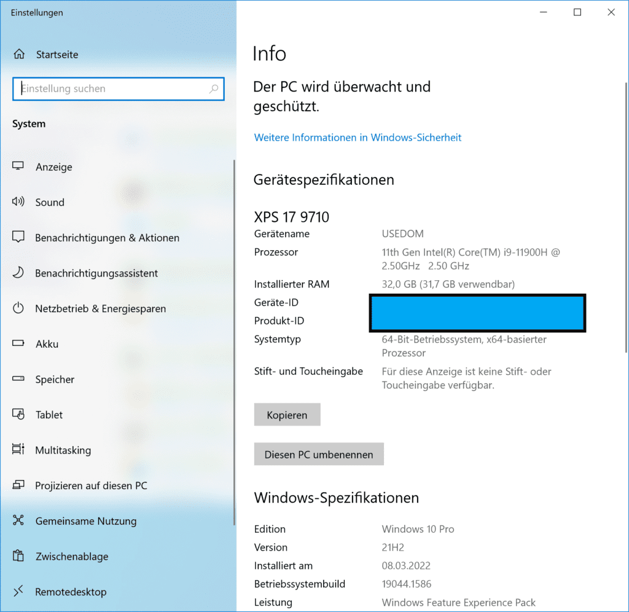Screen dimensions: 629x612
Task: Close the Einstellungen window
Action: 611,12
